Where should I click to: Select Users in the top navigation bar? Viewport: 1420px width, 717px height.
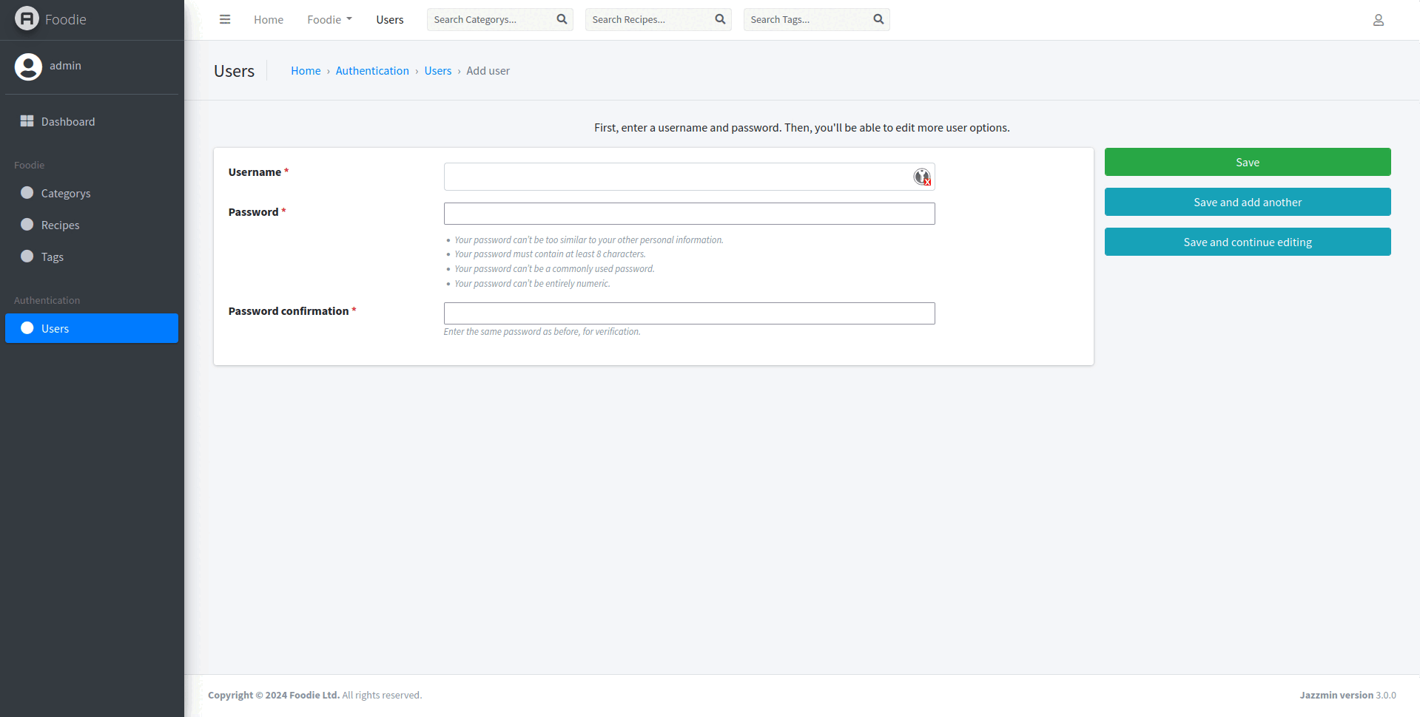pyautogui.click(x=390, y=19)
